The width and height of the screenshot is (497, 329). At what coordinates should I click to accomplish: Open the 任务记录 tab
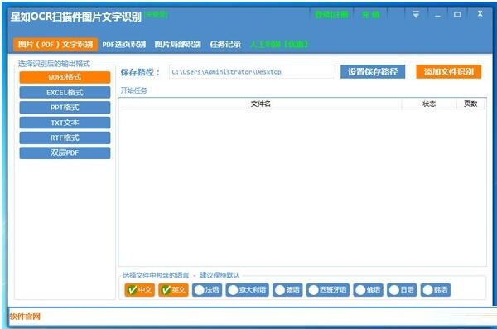(225, 45)
